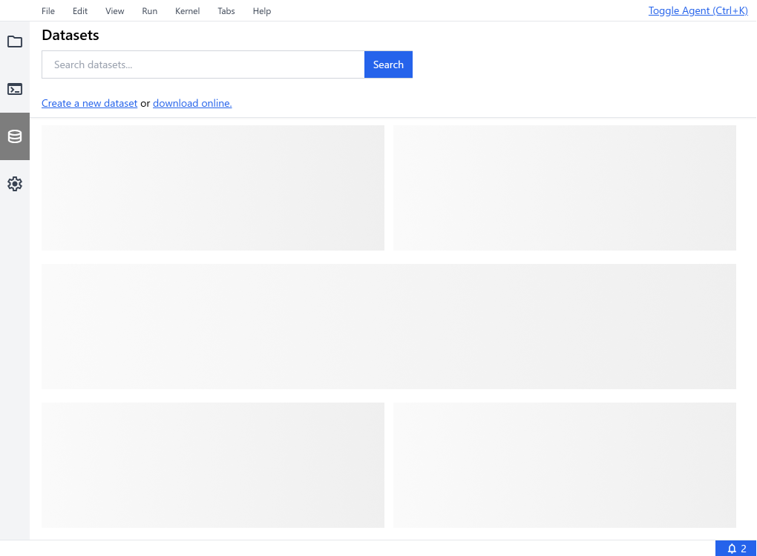Open the Help menu
This screenshot has width=757, height=556.
pyautogui.click(x=262, y=11)
